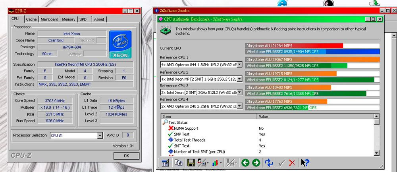Click the bar chart icon in Sandra toolbar

pyautogui.click(x=215, y=163)
